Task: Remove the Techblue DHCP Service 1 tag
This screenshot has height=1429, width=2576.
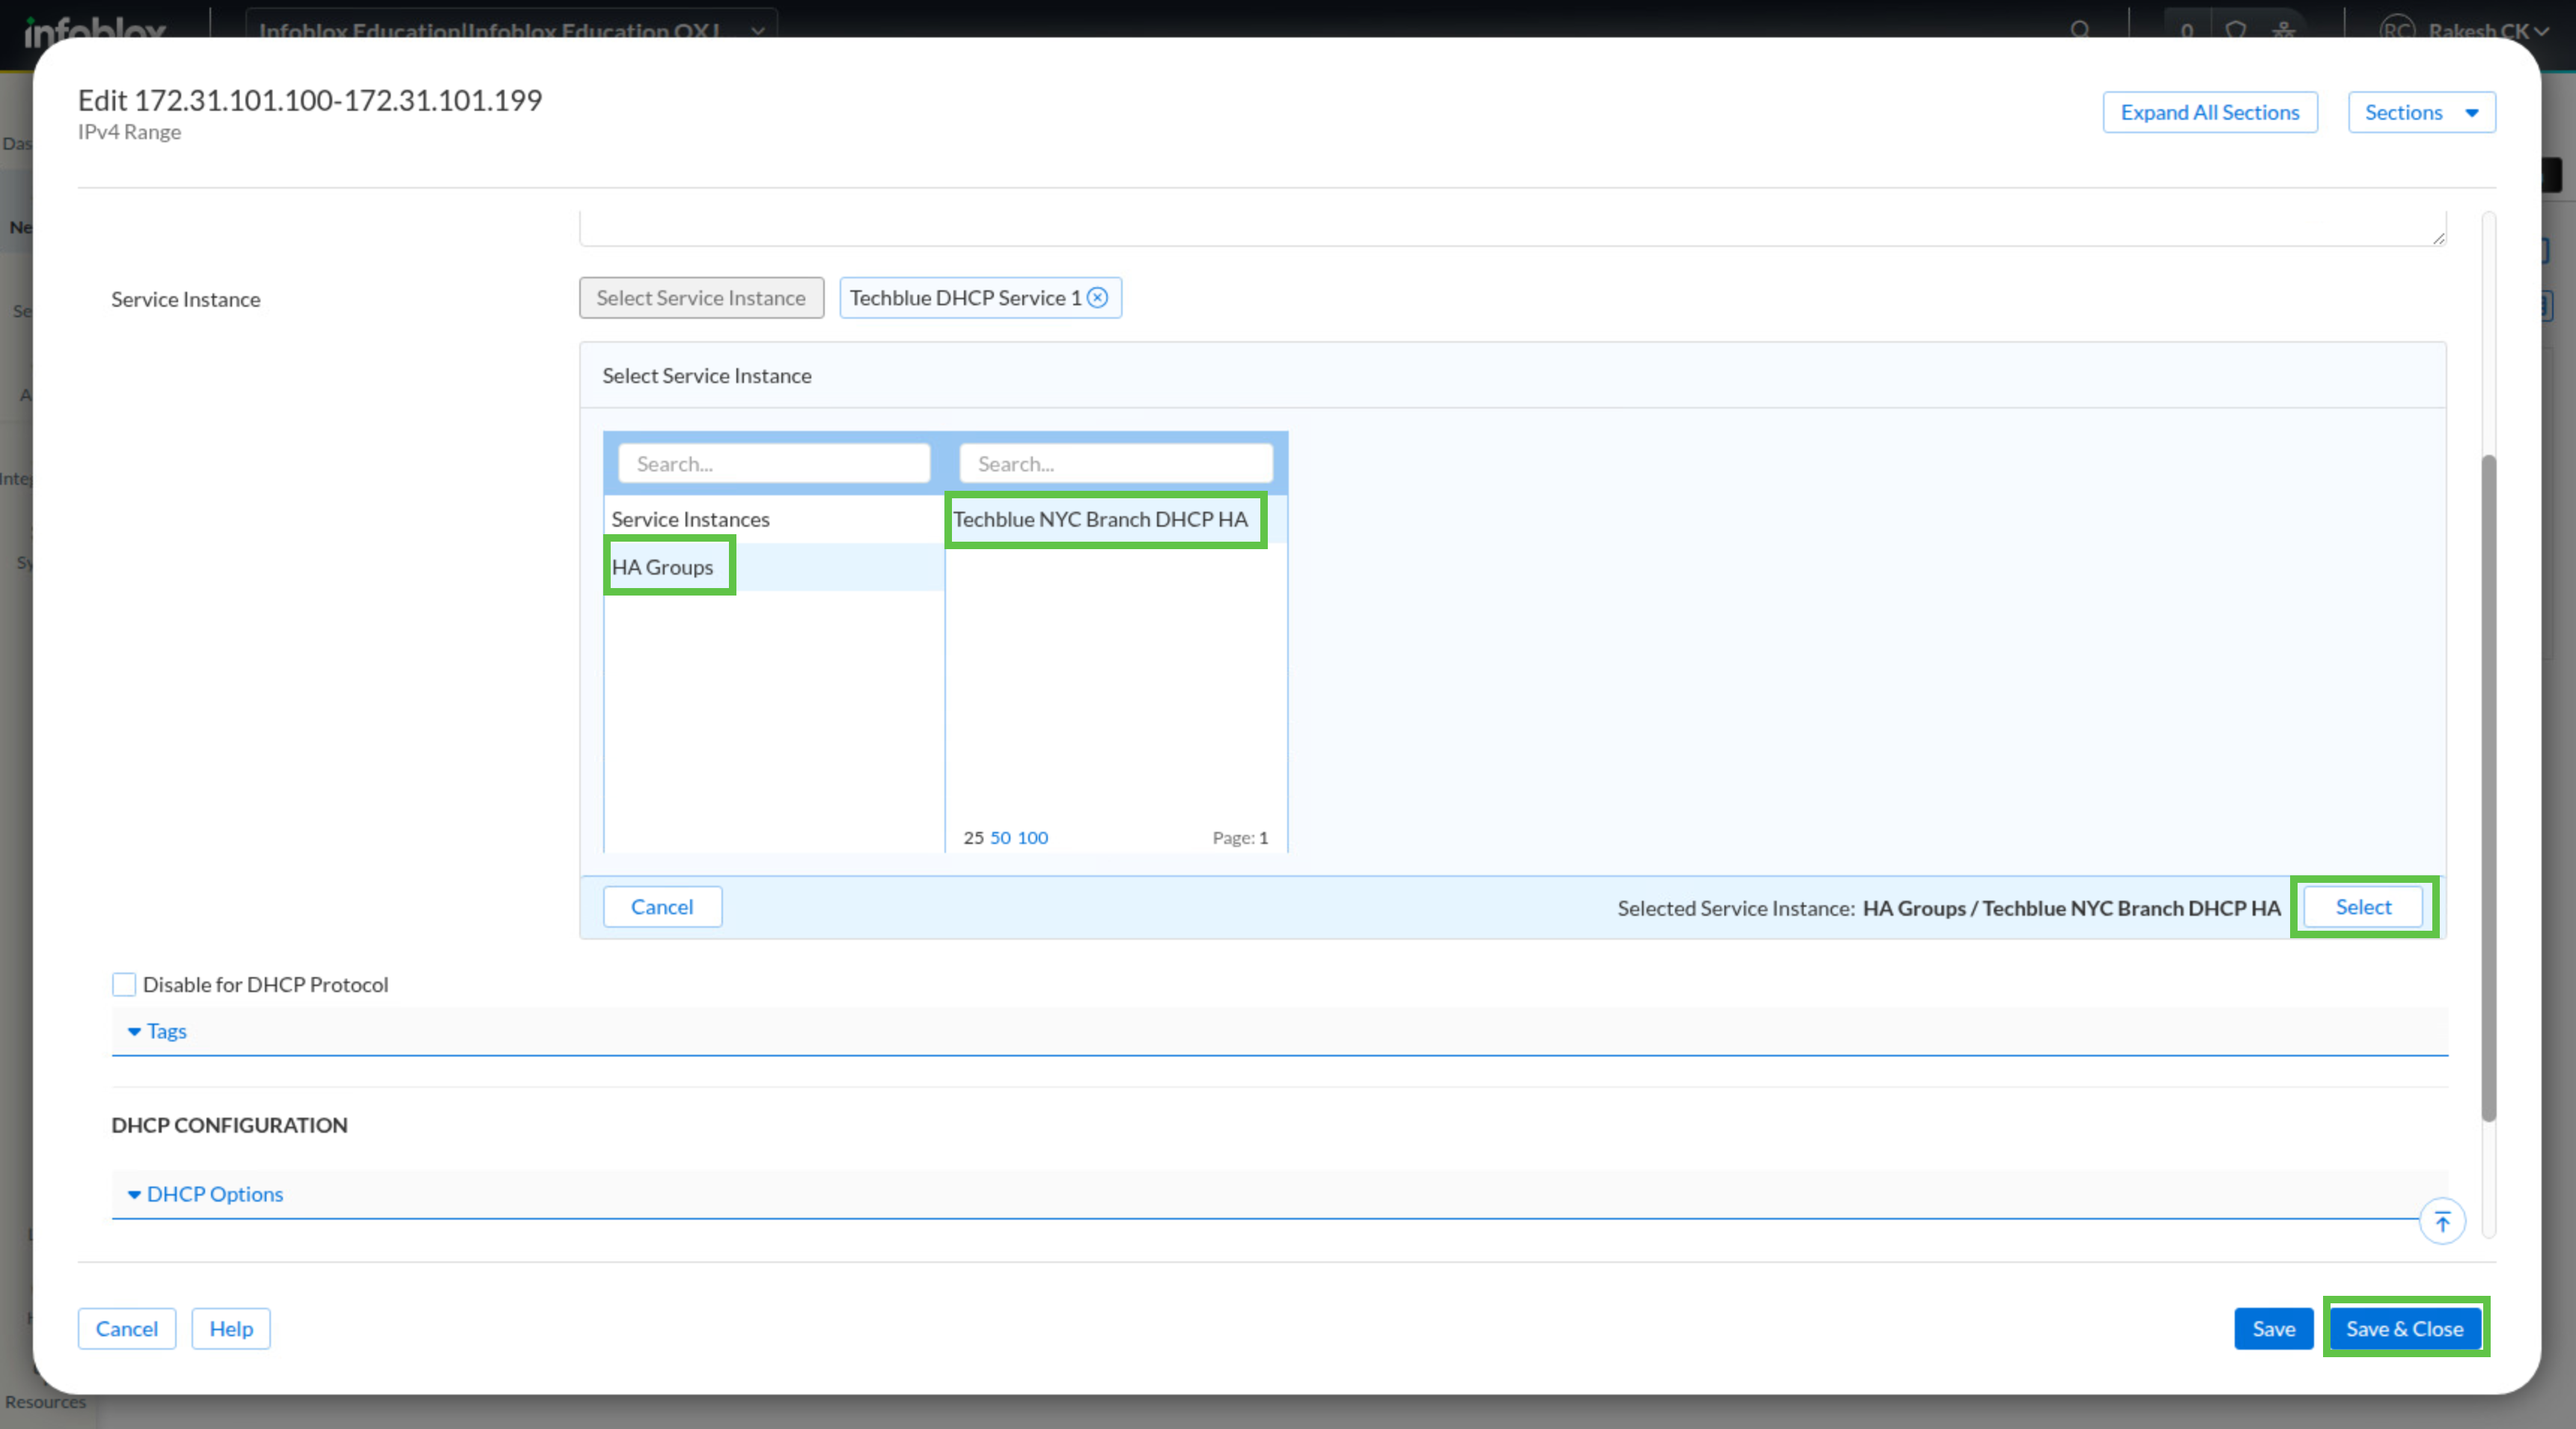Action: [1097, 298]
